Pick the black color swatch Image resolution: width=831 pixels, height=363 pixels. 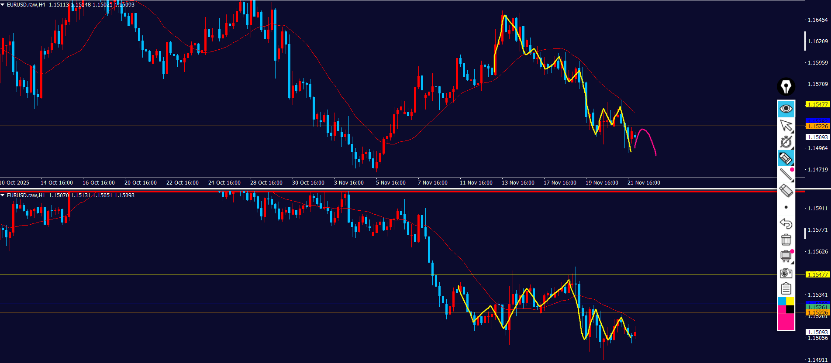[x=790, y=309]
